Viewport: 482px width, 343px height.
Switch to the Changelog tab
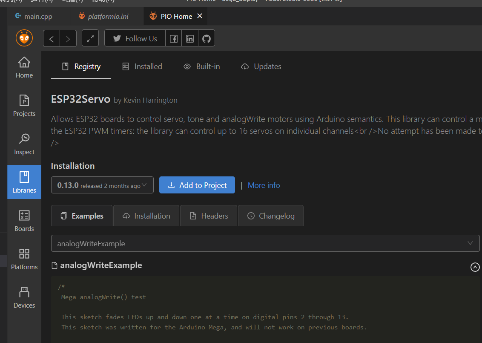[x=271, y=216]
